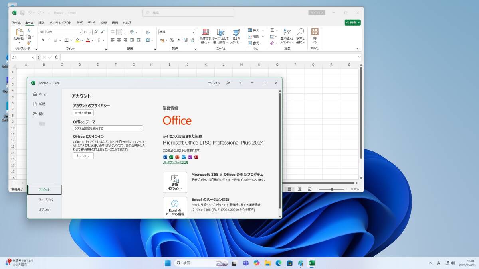Open Format as Table (テーブルとして書式設定) menu
Image resolution: width=479 pixels, height=269 pixels.
click(221, 36)
